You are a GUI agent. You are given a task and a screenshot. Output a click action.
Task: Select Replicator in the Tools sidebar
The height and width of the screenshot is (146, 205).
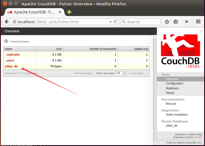[172, 88]
